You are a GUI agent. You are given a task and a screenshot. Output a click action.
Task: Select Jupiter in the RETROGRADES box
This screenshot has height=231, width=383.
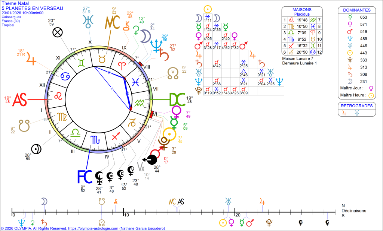click(x=344, y=113)
